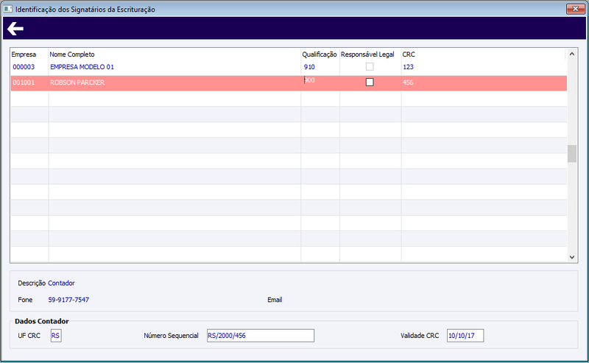589x363 pixels.
Task: Click the CRC column header
Action: pos(409,54)
